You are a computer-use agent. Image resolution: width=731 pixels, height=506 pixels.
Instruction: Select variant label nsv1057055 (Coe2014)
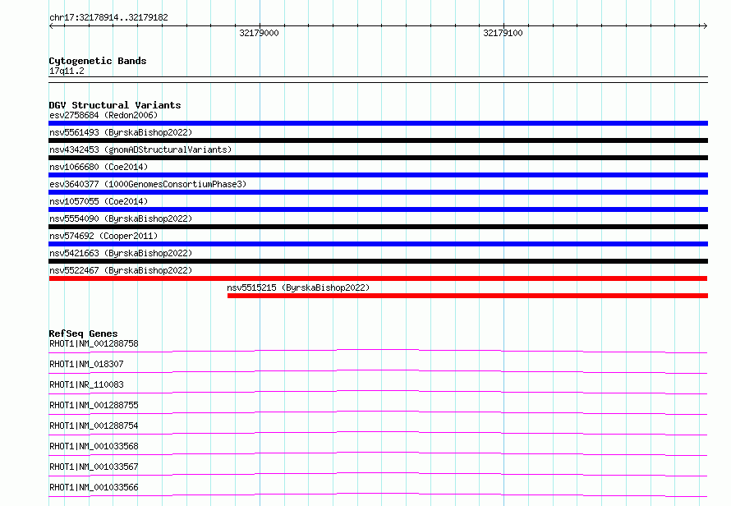[x=99, y=201]
